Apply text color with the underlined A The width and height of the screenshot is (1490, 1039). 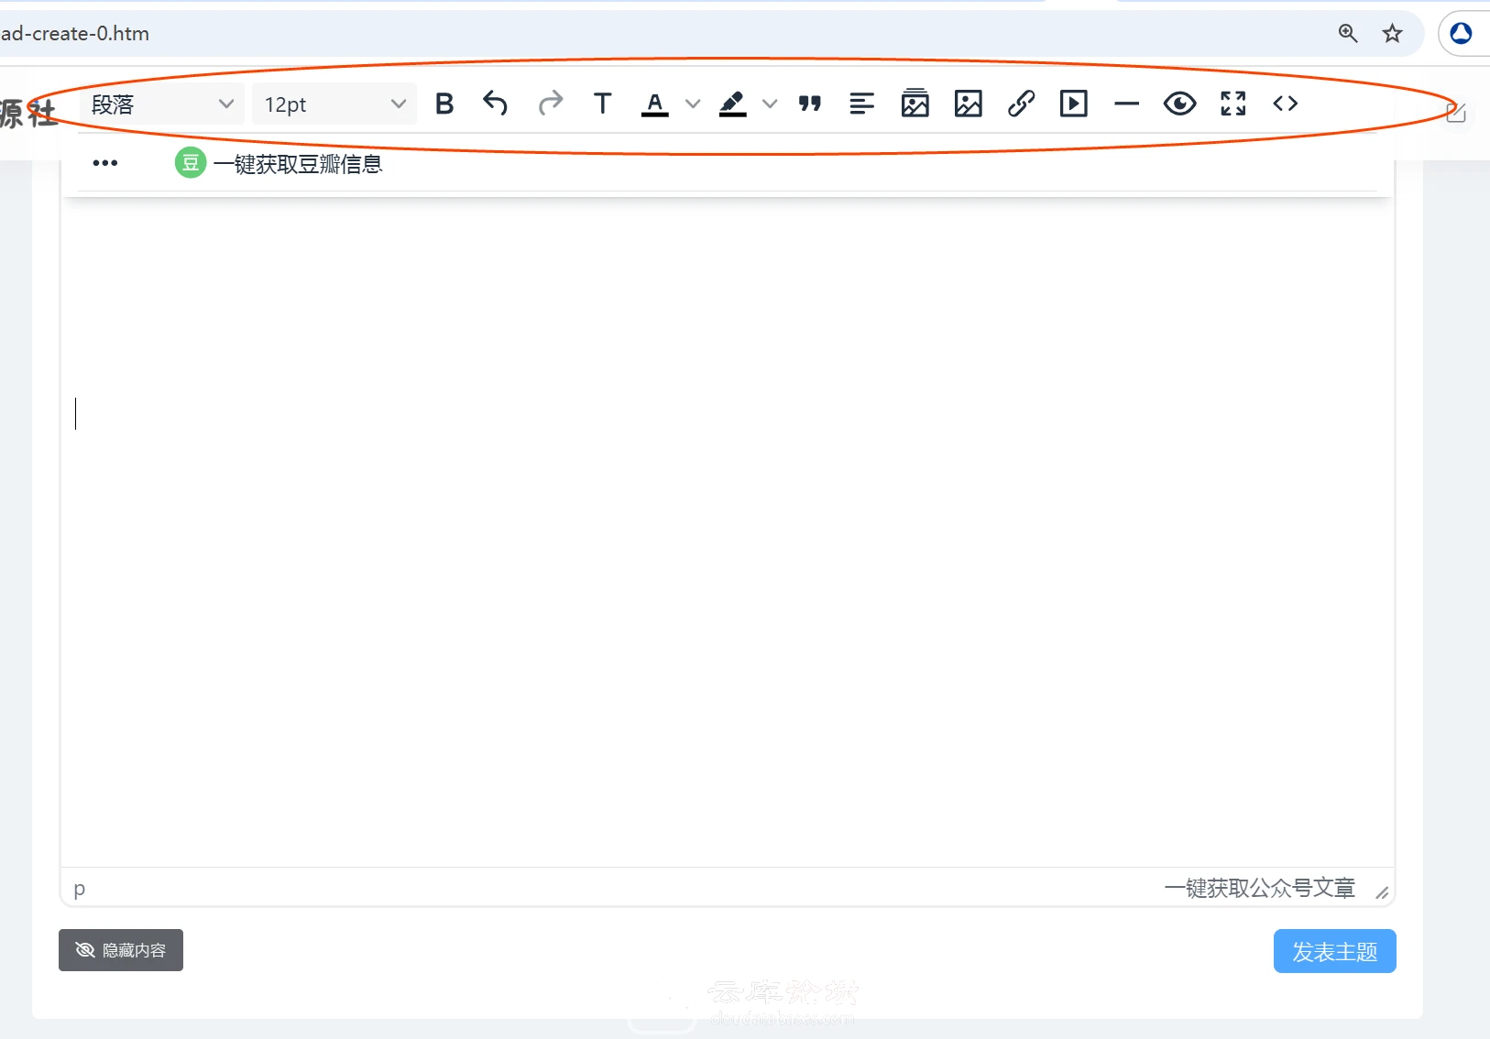pos(654,104)
